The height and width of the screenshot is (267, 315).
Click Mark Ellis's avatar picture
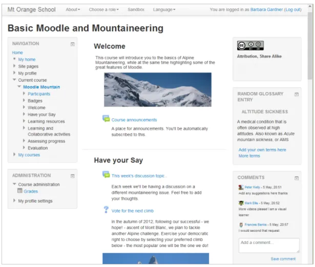point(241,203)
